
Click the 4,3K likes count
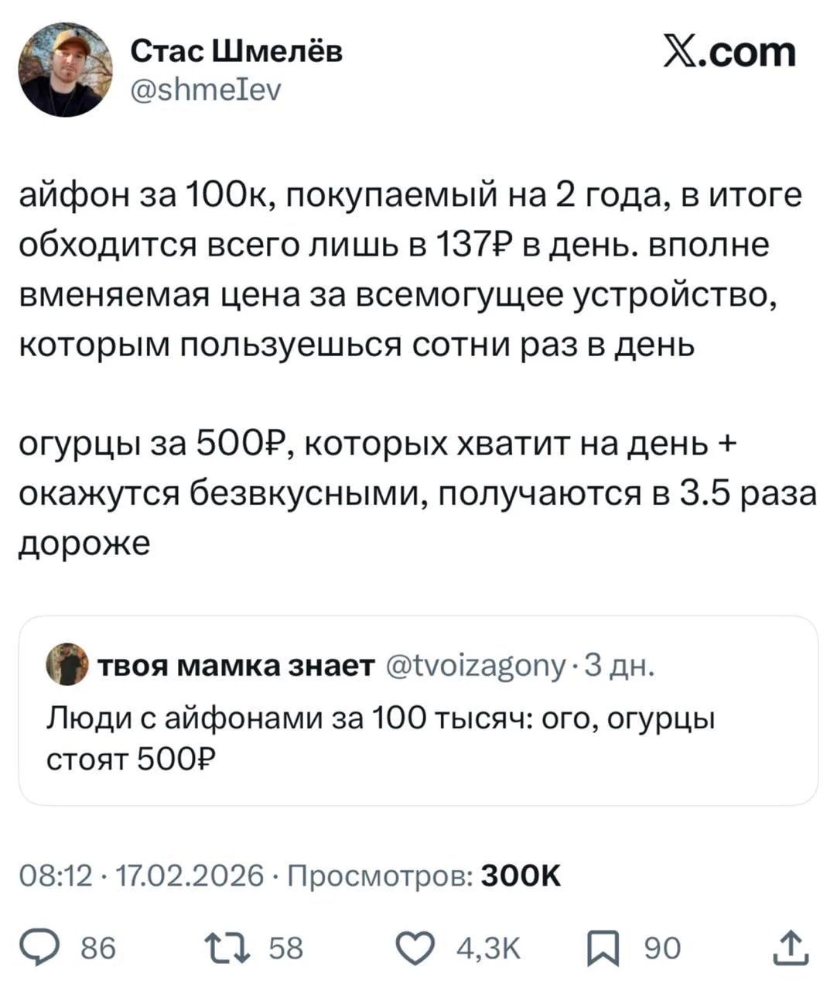coord(488,948)
